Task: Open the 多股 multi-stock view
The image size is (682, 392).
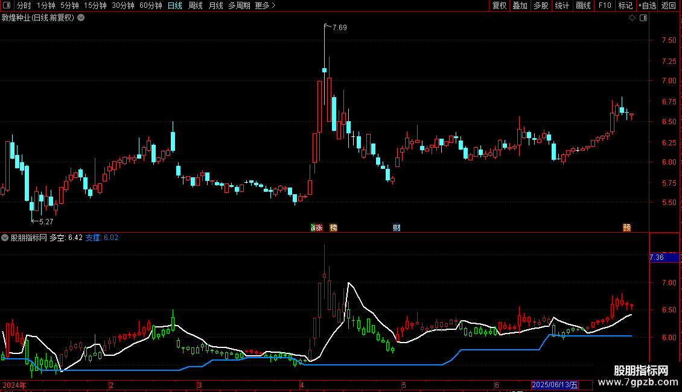Action: (541, 5)
